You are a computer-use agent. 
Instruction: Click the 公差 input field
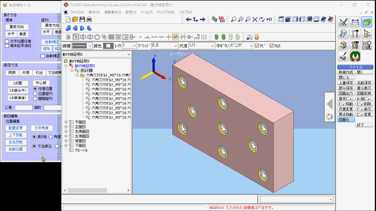(x=23, y=108)
